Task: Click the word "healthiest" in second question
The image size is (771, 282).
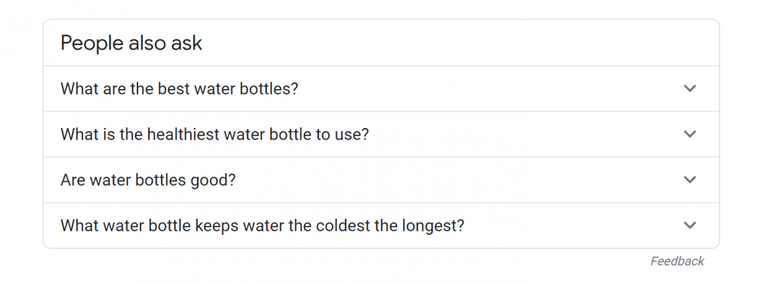Action: (182, 134)
